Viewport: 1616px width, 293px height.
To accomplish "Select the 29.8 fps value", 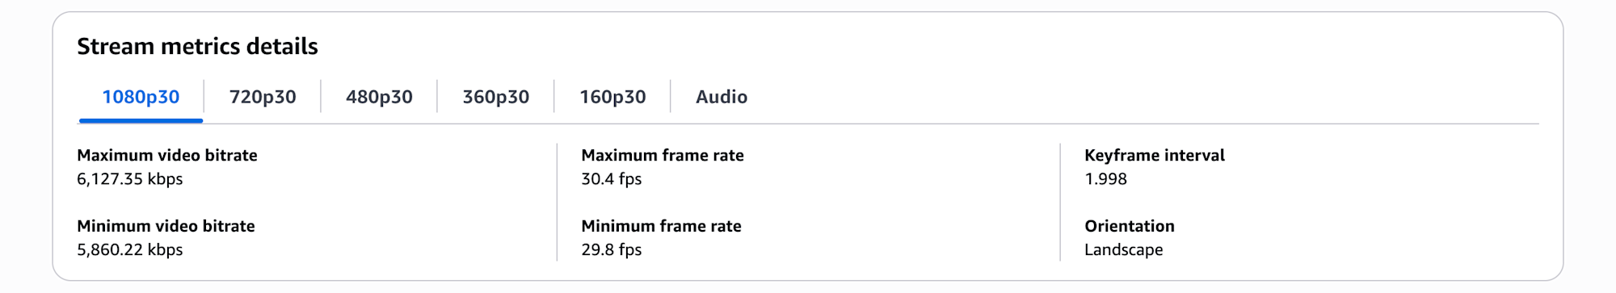I will coord(612,250).
